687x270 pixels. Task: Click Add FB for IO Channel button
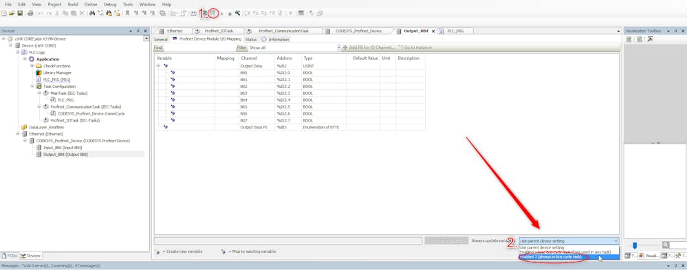(x=369, y=47)
